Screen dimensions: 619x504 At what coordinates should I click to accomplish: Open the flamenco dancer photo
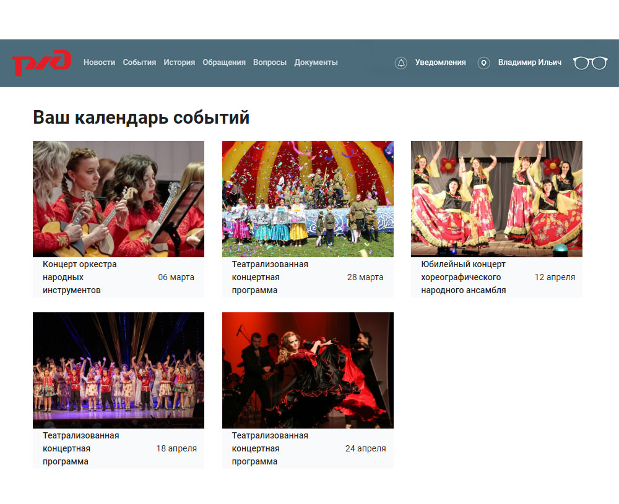[308, 370]
